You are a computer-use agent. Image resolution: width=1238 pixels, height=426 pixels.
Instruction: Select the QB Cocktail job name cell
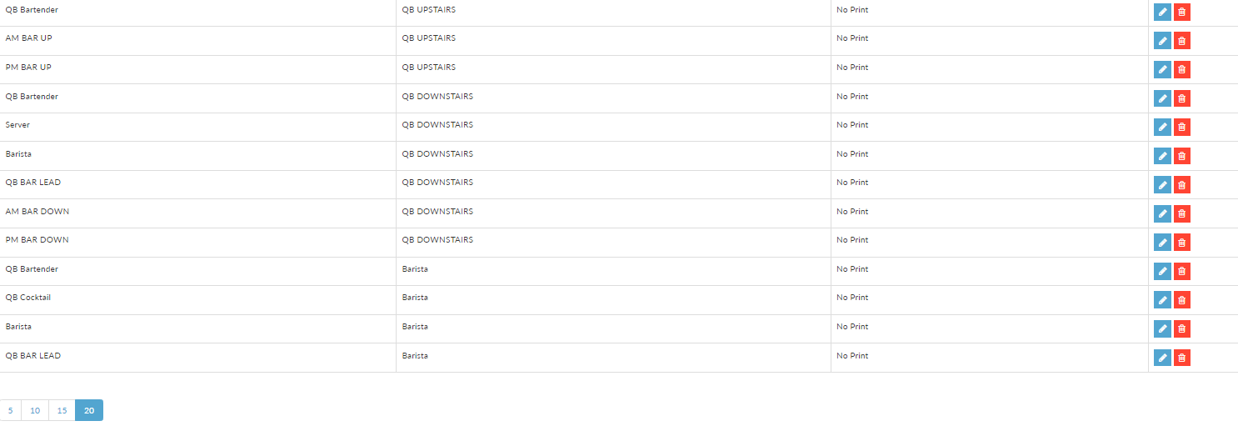197,300
